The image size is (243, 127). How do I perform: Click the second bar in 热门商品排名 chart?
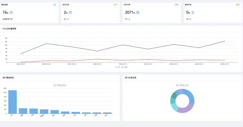(x=23, y=111)
